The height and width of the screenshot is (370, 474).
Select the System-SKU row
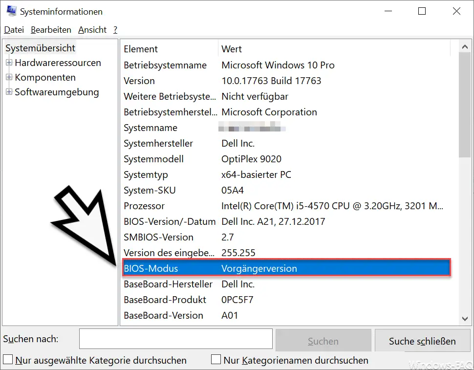tap(286, 190)
